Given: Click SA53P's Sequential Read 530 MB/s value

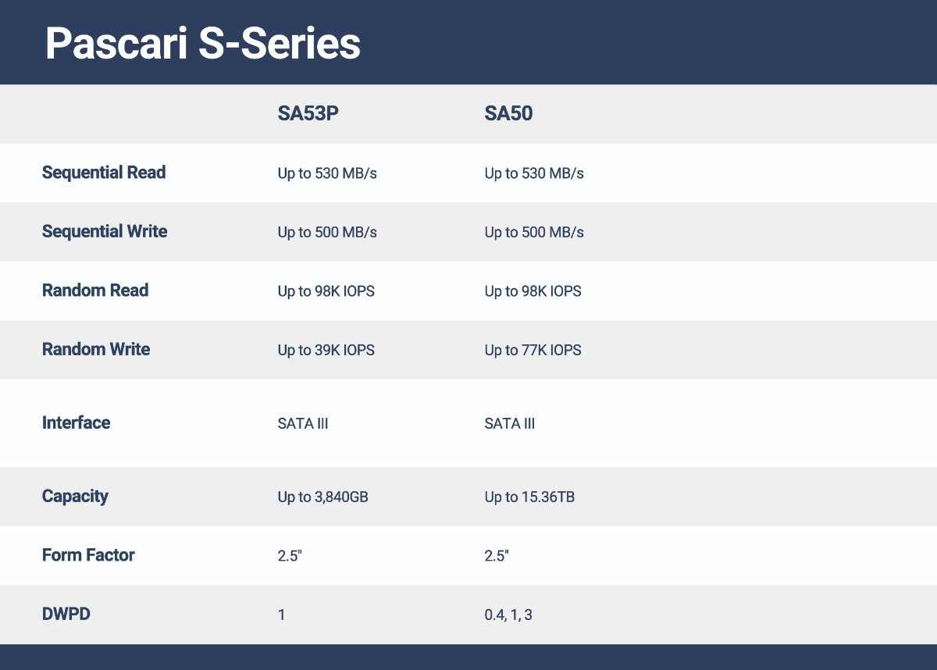Looking at the screenshot, I should coord(327,173).
